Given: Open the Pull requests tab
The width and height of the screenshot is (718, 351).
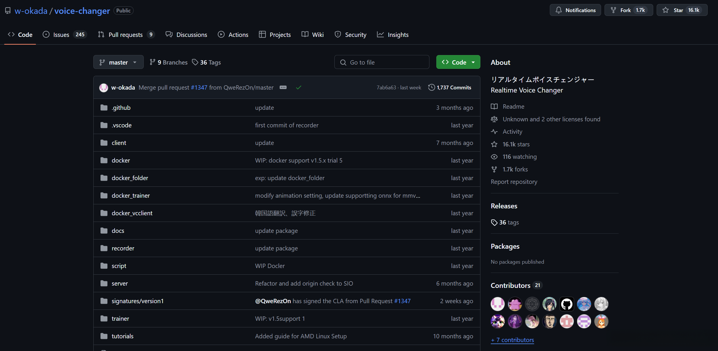Looking at the screenshot, I should [126, 35].
